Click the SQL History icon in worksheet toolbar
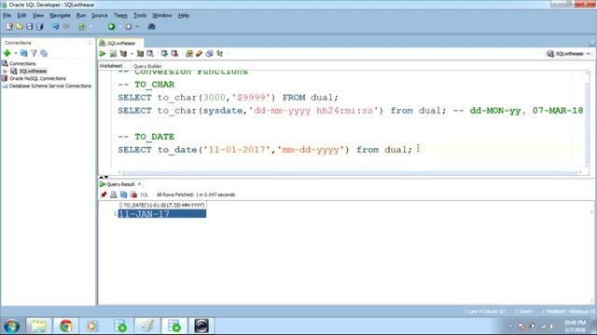The image size is (597, 335). pos(209,54)
